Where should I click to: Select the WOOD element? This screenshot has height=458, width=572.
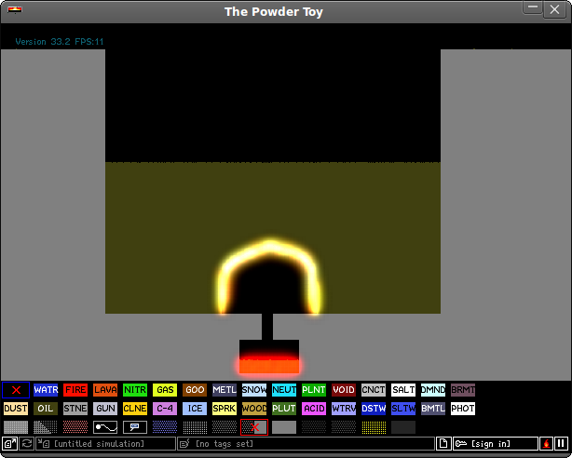254,409
